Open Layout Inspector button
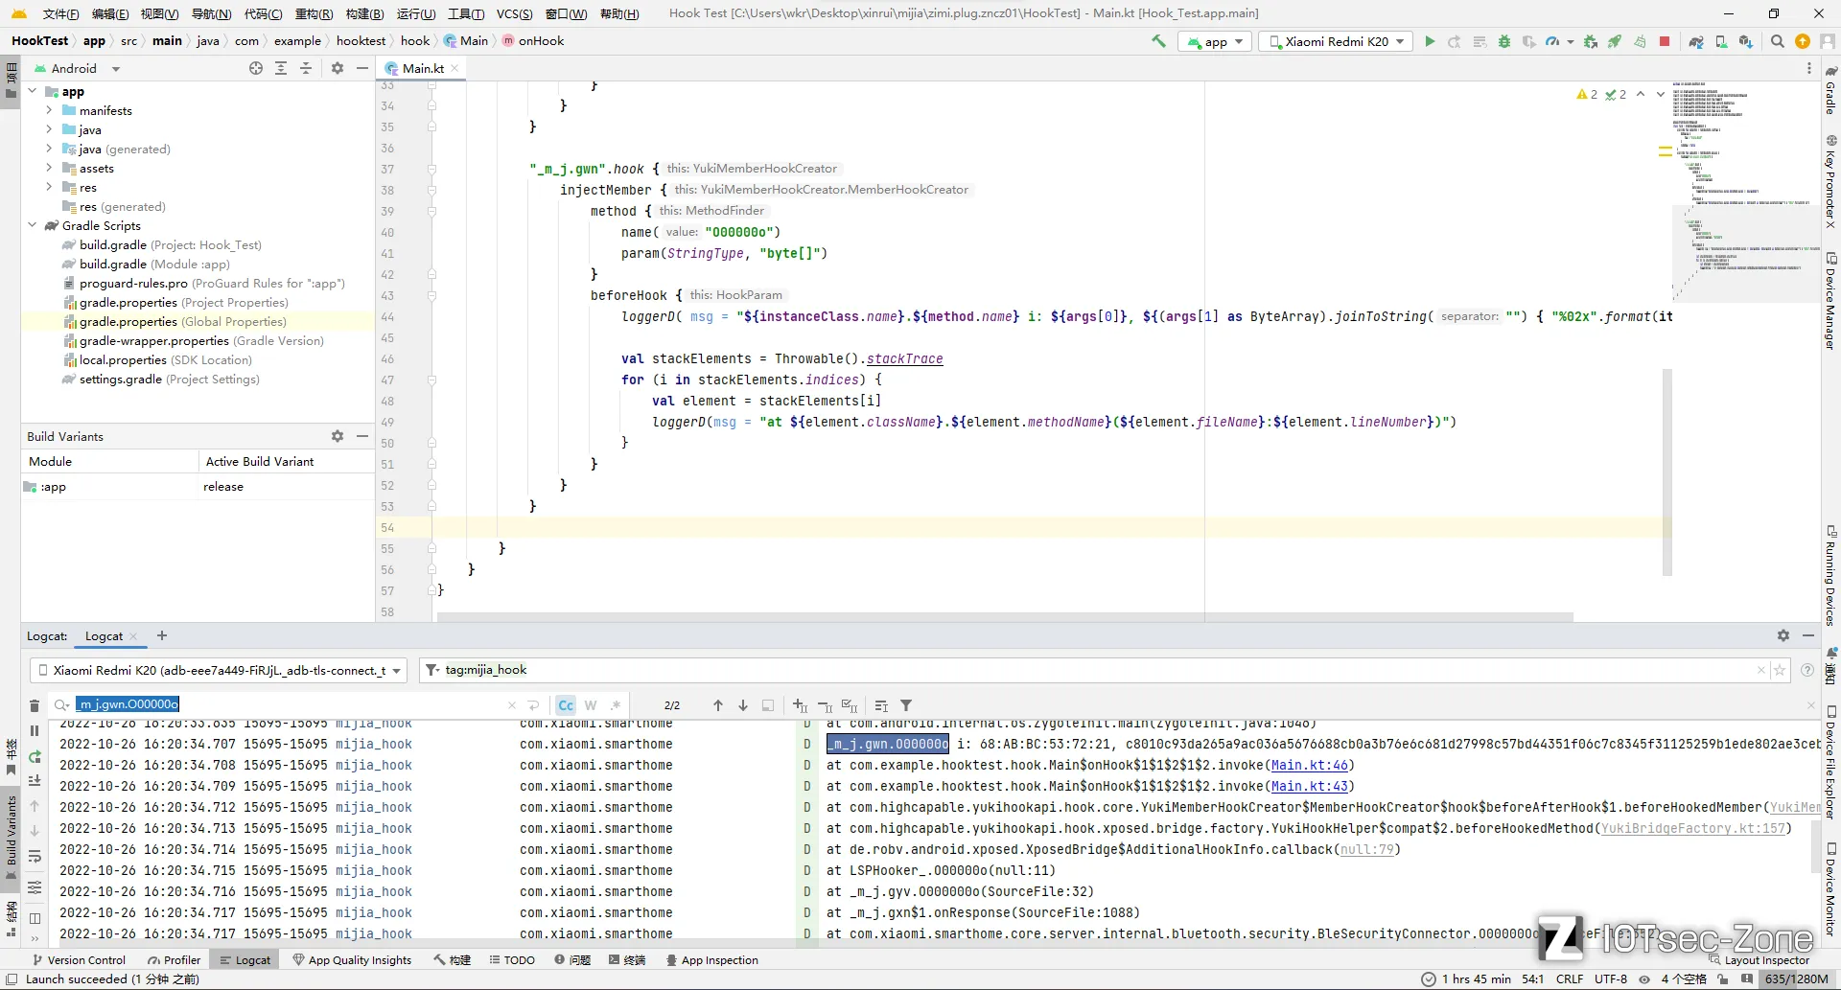This screenshot has width=1841, height=990. click(1759, 959)
